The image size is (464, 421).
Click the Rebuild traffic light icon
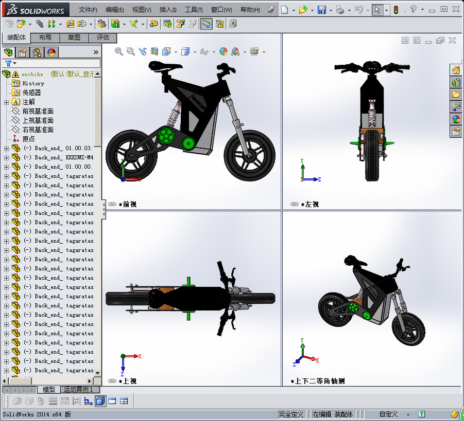tap(396, 10)
